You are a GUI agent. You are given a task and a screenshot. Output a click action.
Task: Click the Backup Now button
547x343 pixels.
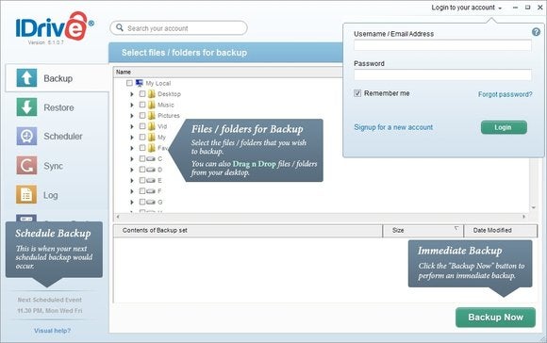[x=495, y=318]
